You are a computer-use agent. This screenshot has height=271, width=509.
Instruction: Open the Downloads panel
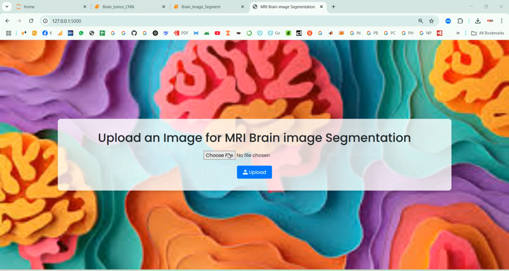(478, 21)
